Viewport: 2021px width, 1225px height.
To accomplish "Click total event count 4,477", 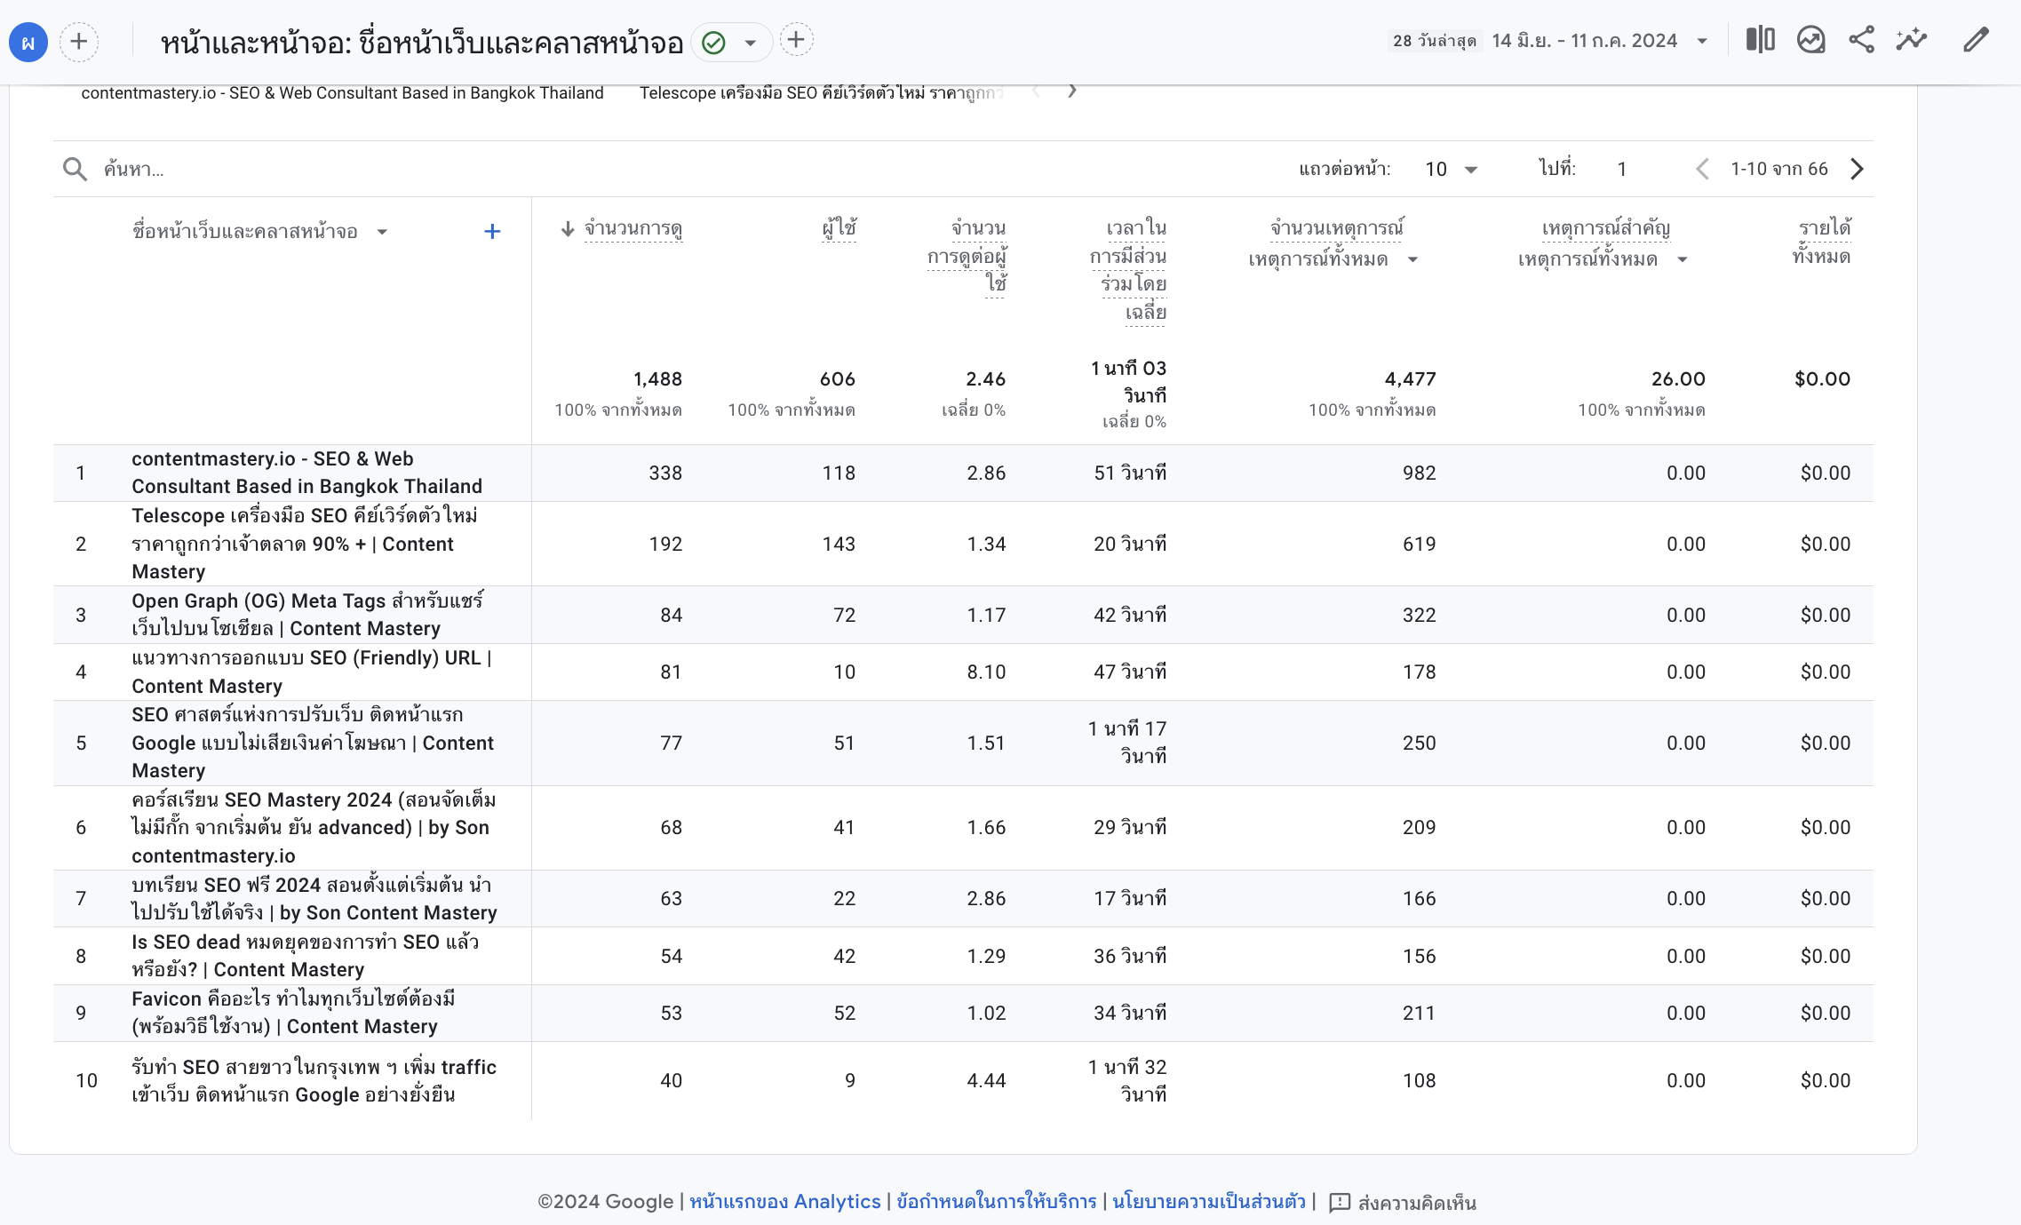I will point(1410,379).
